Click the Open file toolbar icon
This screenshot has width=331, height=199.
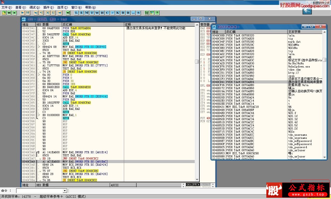pyautogui.click(x=4, y=13)
